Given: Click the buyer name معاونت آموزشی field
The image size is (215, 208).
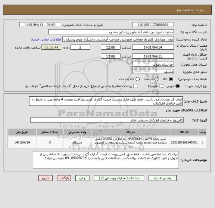Looking at the screenshot, I should point(111,32).
